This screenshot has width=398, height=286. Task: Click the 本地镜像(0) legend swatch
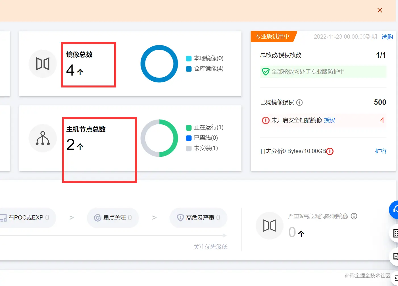point(189,59)
